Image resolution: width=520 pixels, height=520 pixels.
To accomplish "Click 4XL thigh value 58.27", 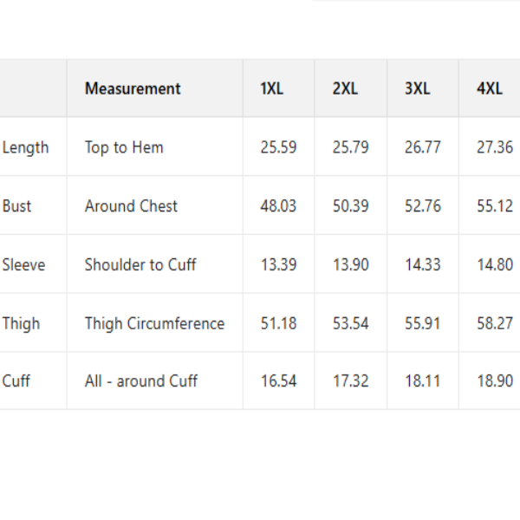I will click(494, 323).
